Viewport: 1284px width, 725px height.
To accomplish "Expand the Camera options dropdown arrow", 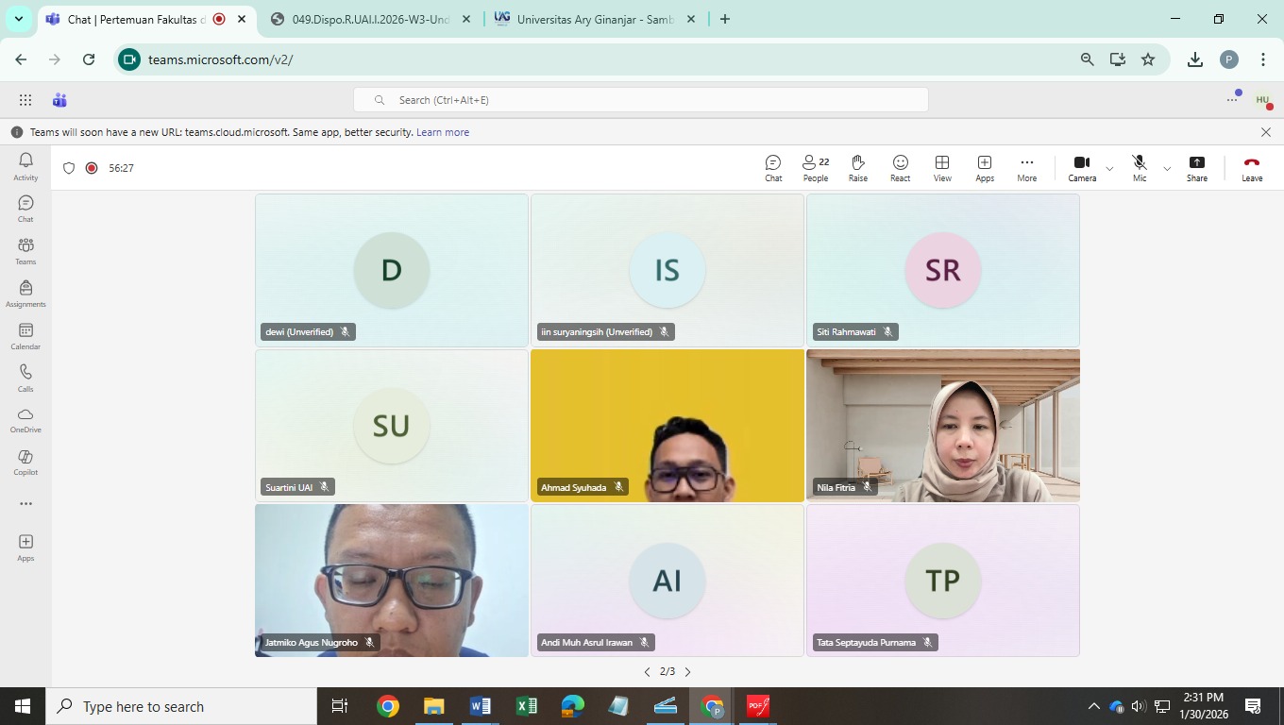I will (x=1109, y=169).
